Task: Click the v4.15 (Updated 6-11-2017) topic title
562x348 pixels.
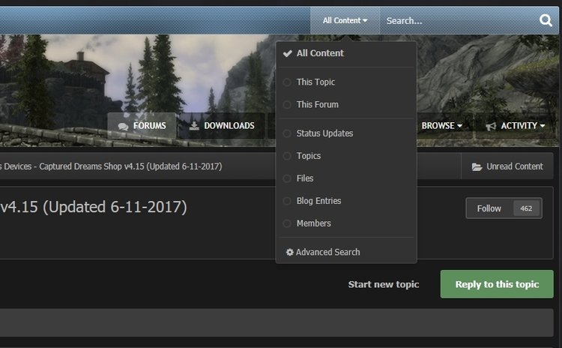Action: pos(94,207)
